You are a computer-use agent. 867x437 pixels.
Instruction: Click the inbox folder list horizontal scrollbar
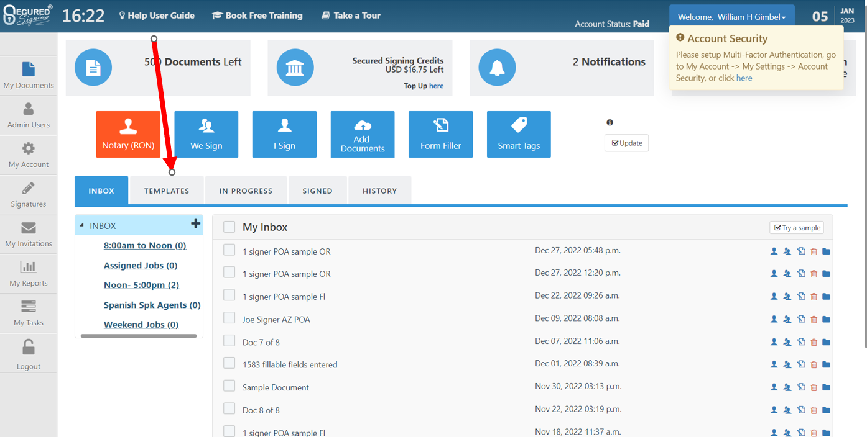click(x=139, y=336)
